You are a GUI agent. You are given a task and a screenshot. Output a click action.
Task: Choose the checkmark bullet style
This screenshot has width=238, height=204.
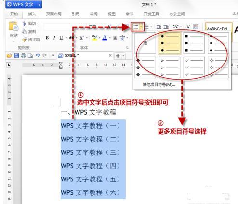point(194,68)
